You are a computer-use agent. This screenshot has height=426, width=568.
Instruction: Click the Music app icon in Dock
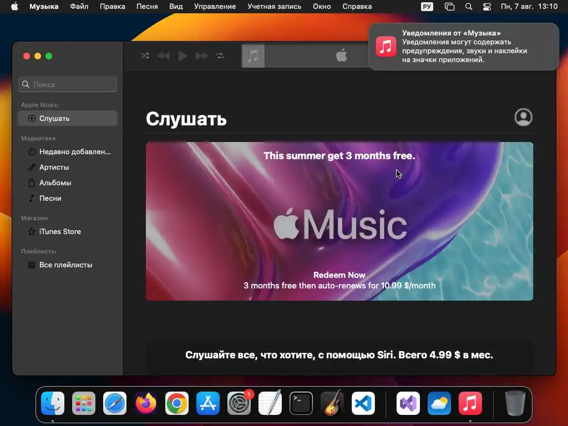(470, 403)
